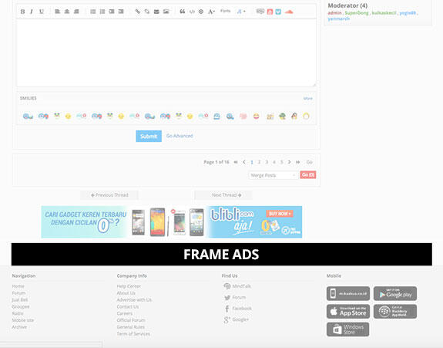Jump to the first page arrow
Viewport: 443px width, 348px height.
click(x=236, y=162)
